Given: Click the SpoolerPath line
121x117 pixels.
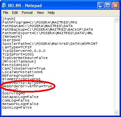Looking at the screenshot, I should click(x=50, y=44).
